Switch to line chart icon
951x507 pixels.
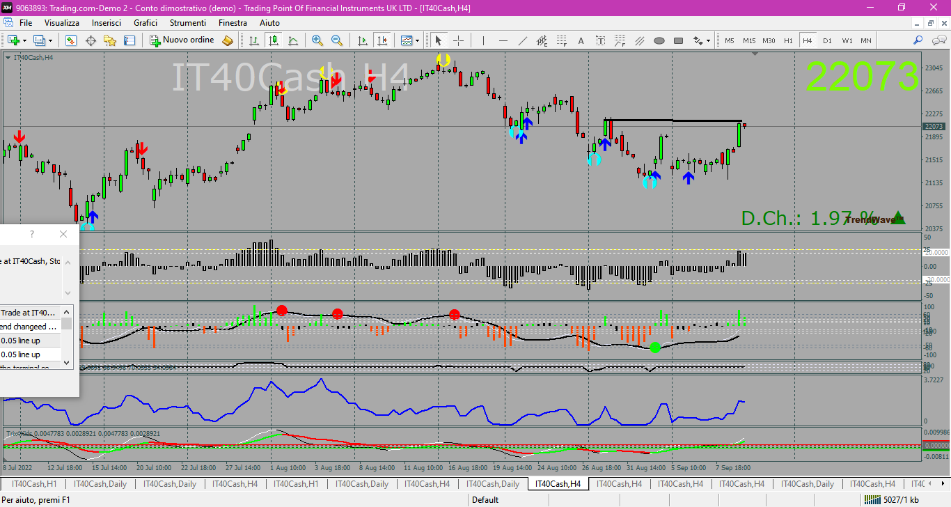pos(293,40)
